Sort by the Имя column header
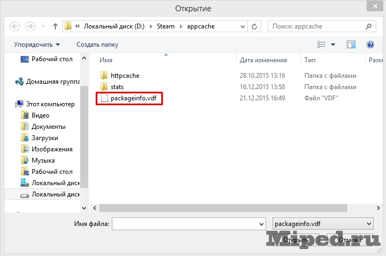386x256 pixels. point(106,60)
